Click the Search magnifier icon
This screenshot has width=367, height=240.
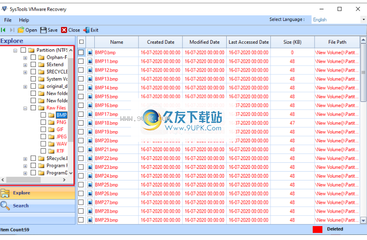point(5,206)
